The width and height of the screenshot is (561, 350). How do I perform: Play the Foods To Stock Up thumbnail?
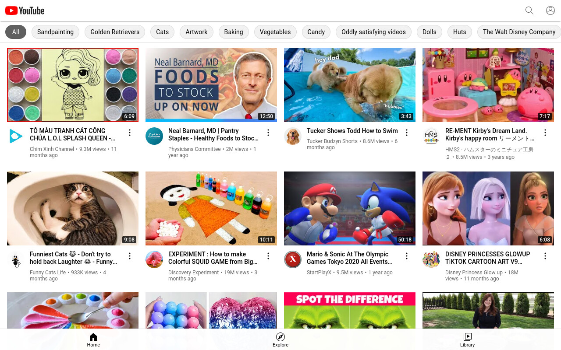(x=211, y=85)
